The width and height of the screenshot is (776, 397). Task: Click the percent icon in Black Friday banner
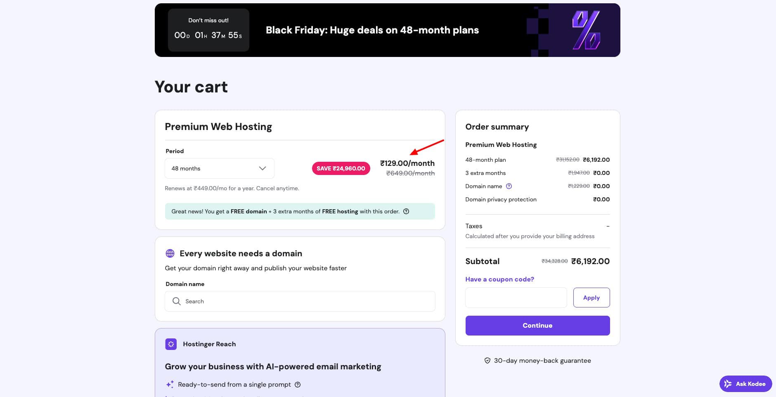point(586,30)
